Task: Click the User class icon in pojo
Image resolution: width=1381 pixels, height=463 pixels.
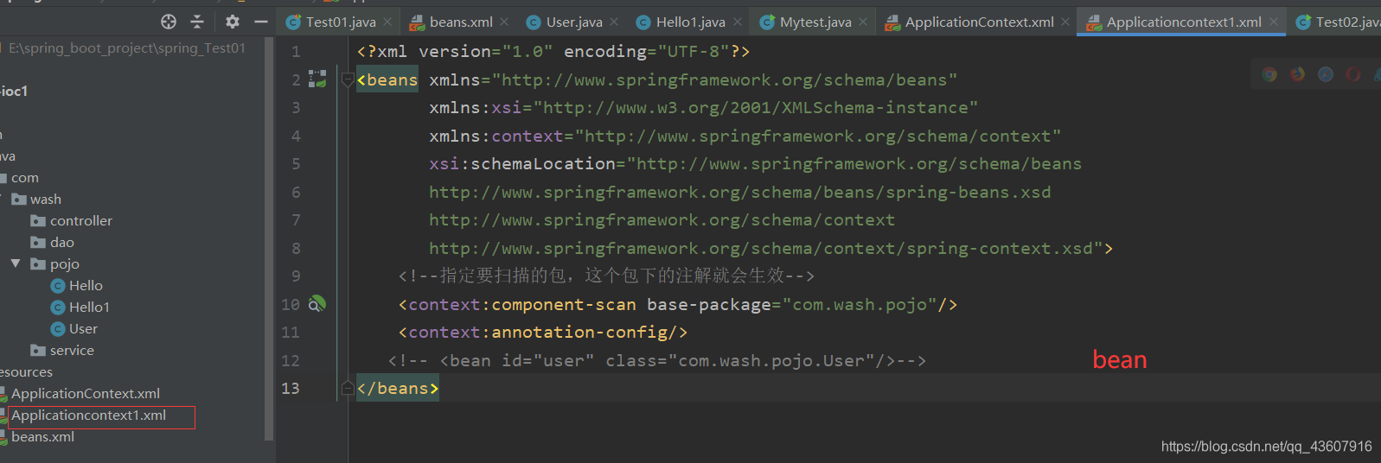Action: click(58, 329)
